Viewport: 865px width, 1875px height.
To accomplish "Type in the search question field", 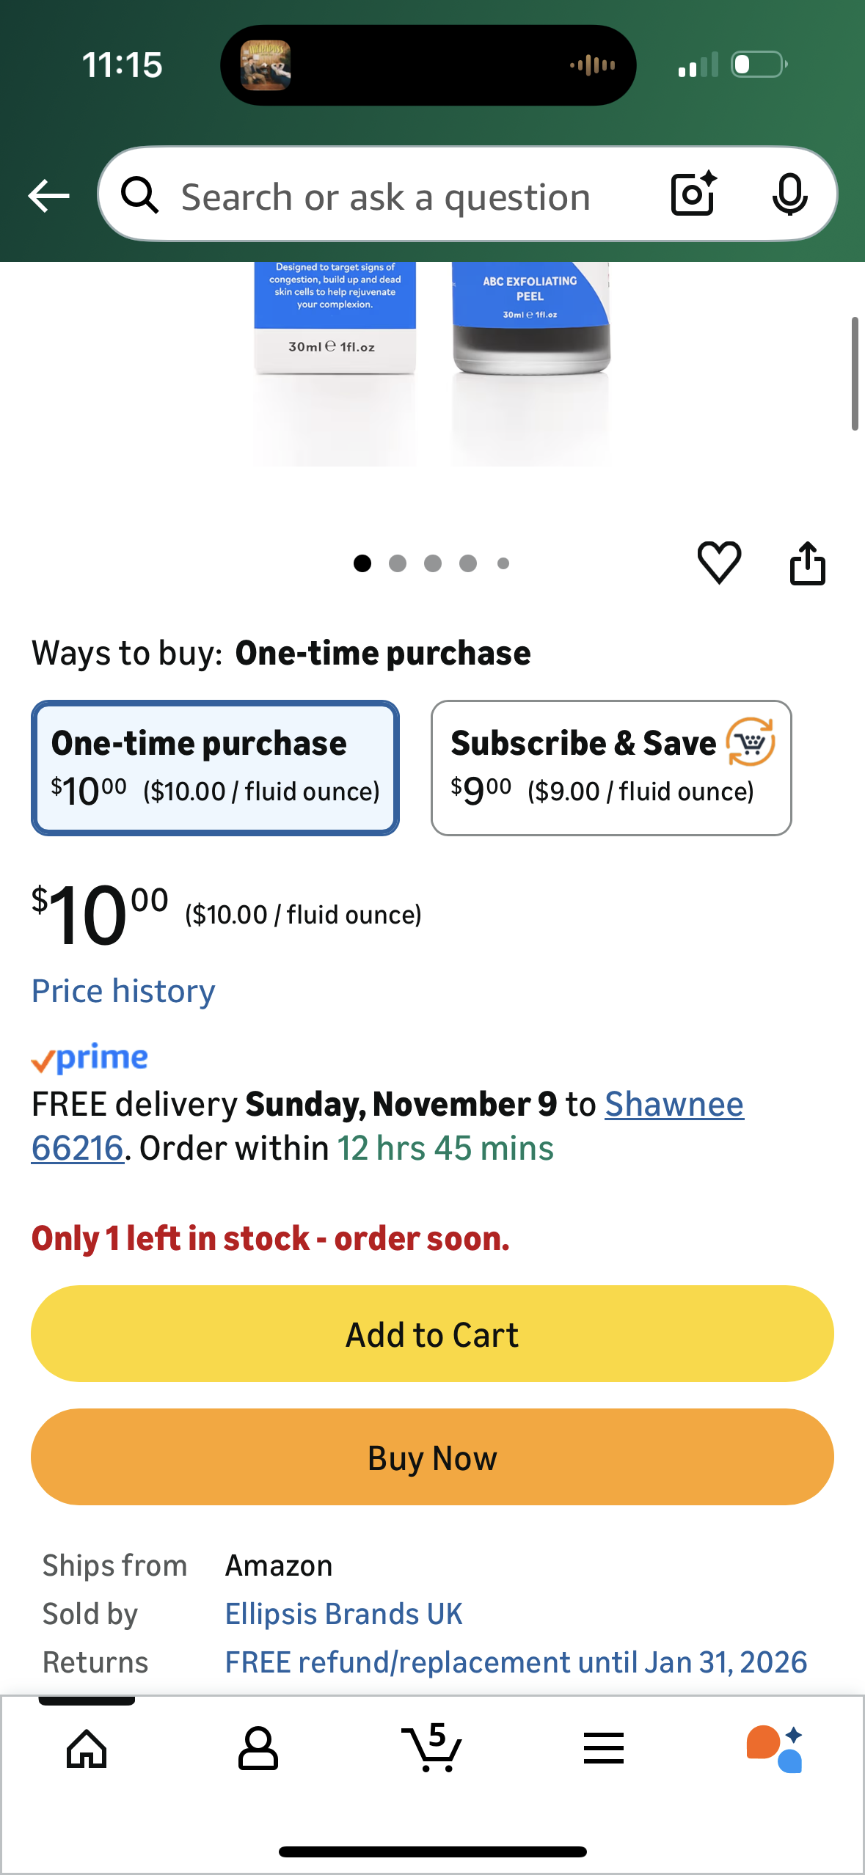I will 396,197.
